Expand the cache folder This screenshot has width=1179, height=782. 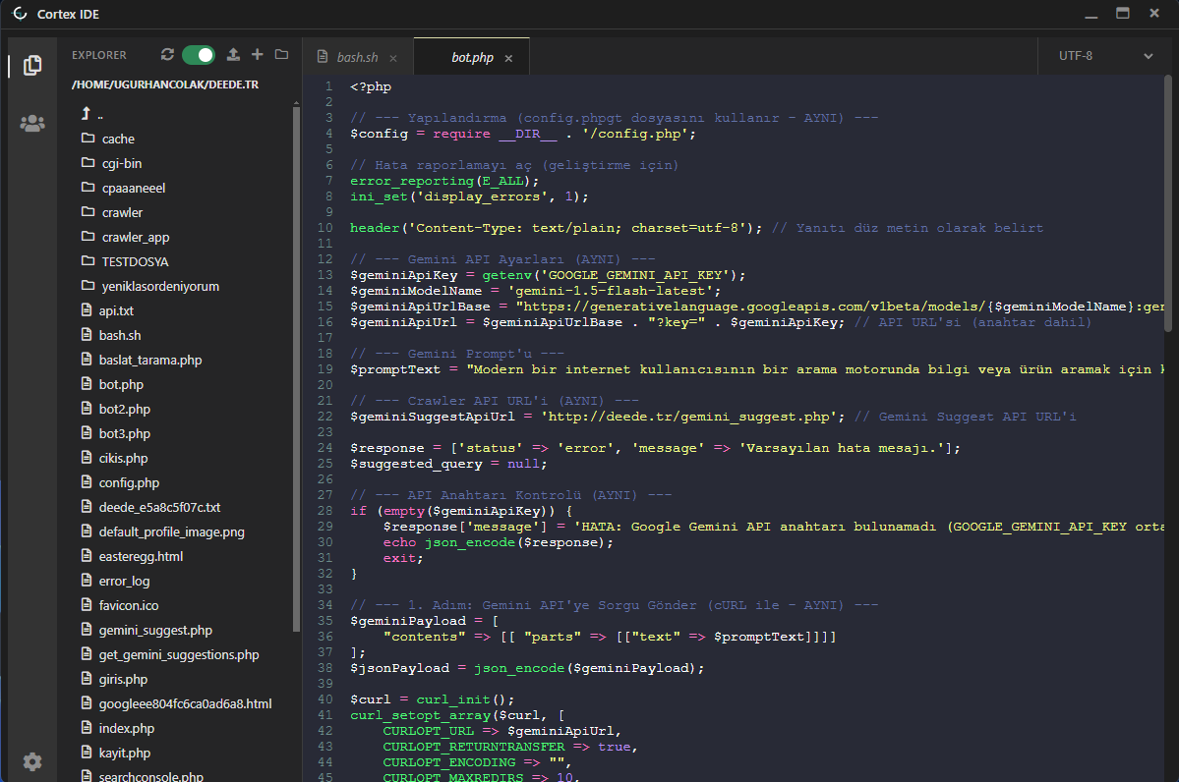118,139
